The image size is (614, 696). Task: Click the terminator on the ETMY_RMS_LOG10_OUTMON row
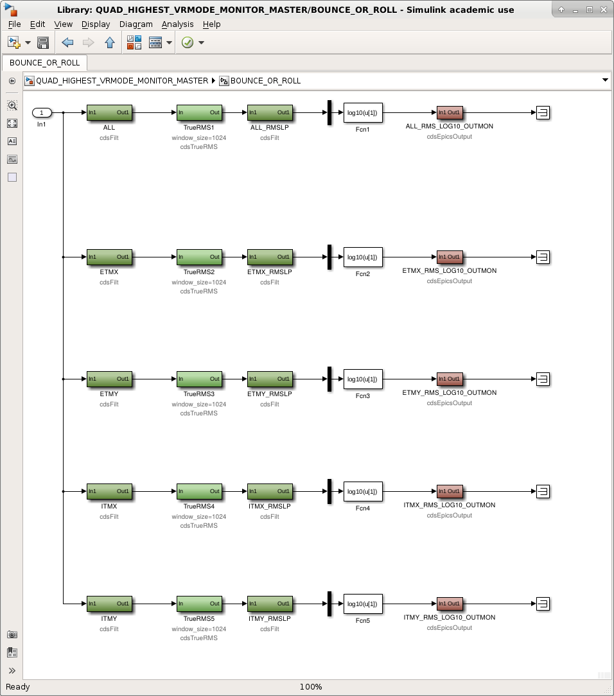point(543,379)
